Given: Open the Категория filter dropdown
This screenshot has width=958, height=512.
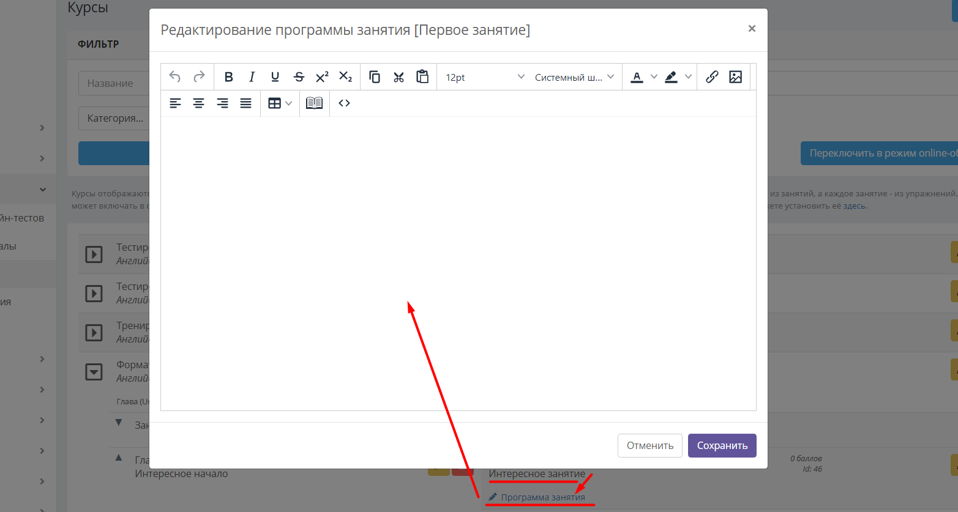Looking at the screenshot, I should click(x=114, y=118).
